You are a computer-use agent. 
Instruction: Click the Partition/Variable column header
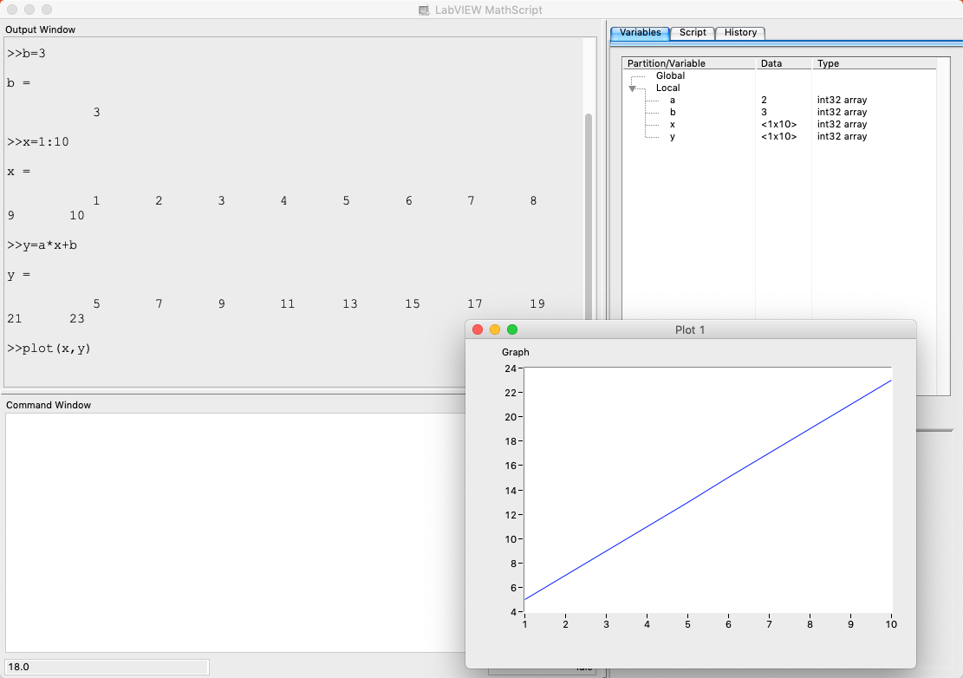click(688, 63)
